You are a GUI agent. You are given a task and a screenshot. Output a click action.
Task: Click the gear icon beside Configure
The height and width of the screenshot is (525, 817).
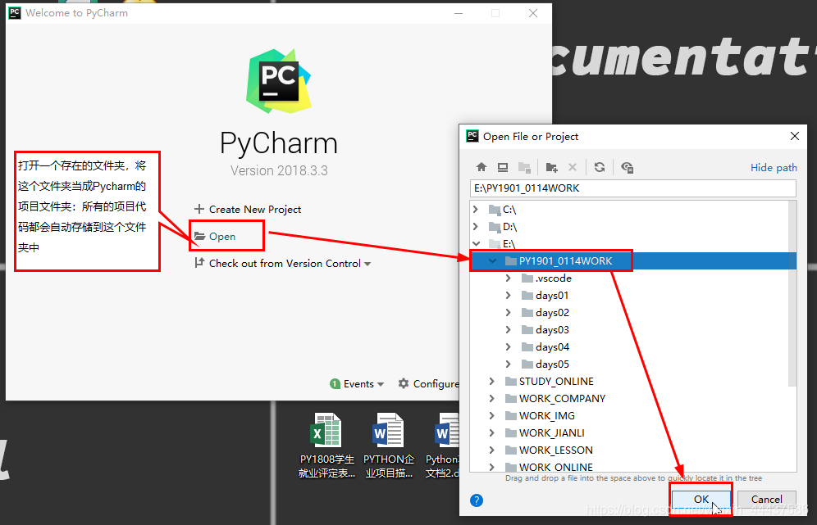(x=404, y=383)
